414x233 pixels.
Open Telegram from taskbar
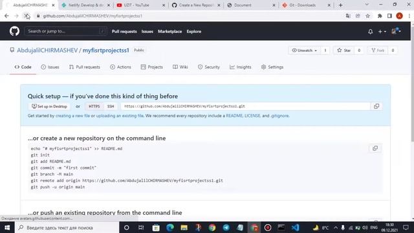point(226,227)
